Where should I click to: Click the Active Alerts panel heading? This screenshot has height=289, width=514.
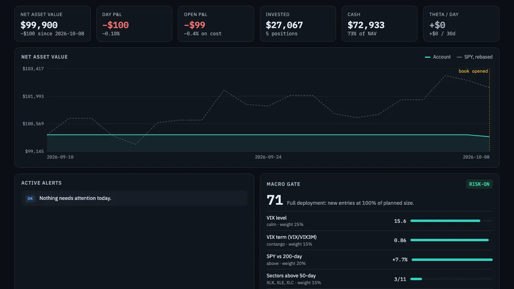(x=41, y=183)
